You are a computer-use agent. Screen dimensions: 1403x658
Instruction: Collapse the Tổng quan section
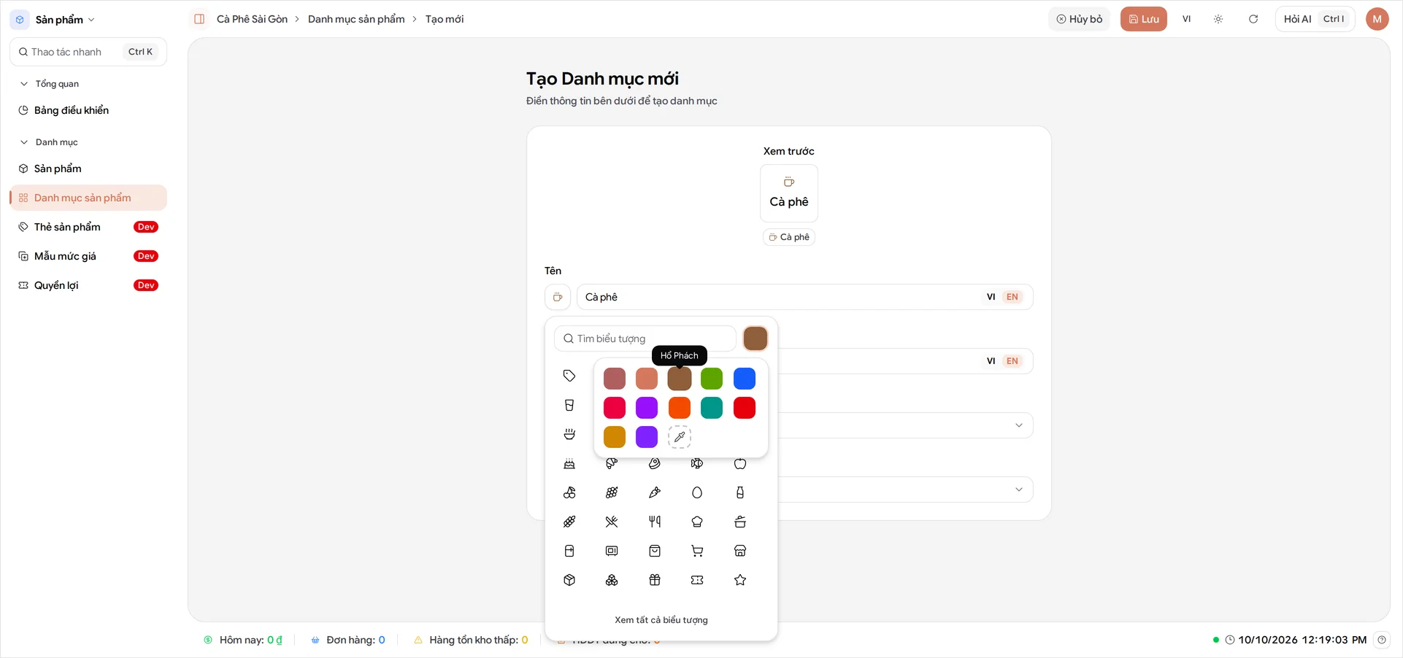(x=50, y=84)
